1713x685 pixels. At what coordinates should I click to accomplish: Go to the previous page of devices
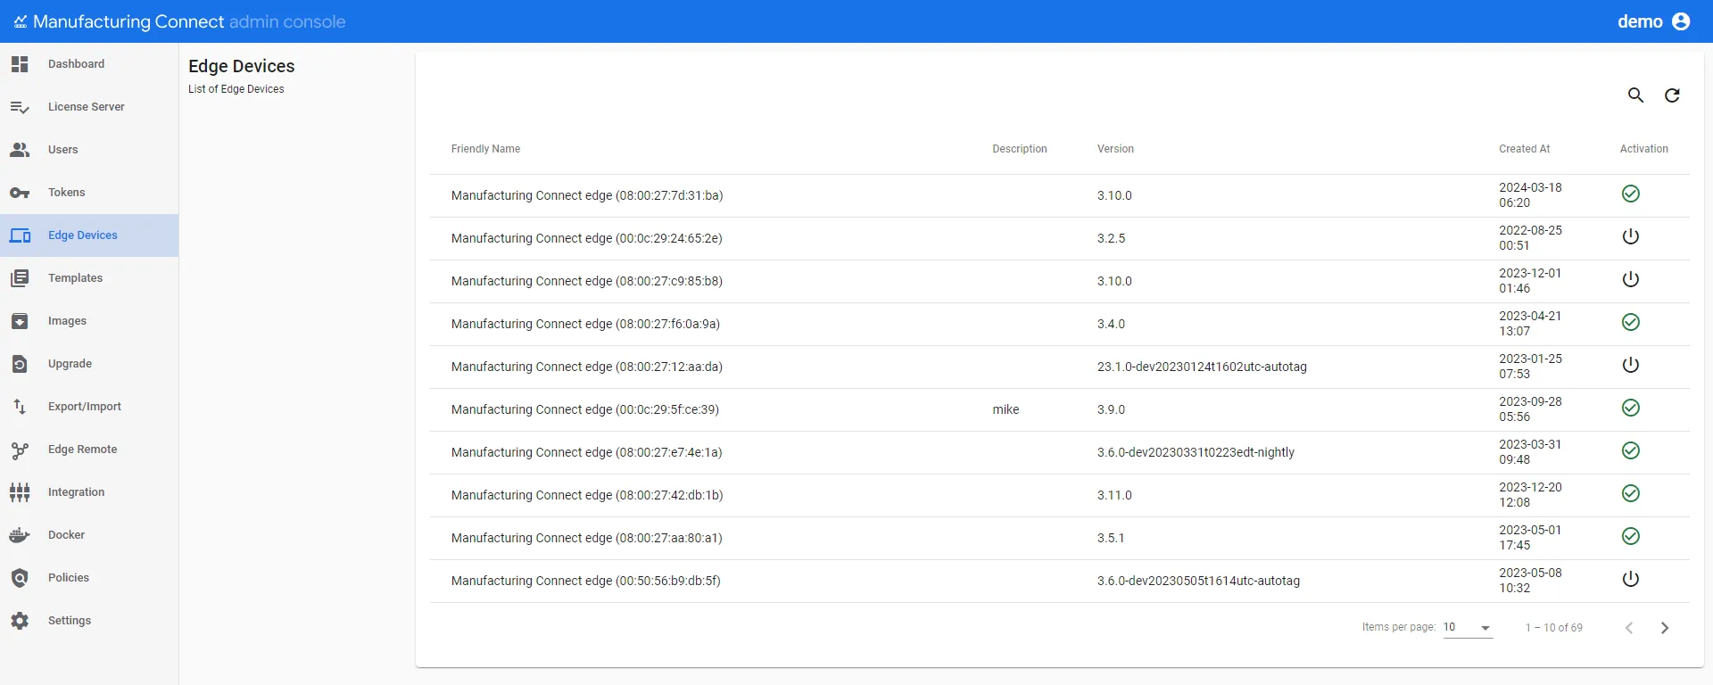click(1629, 628)
